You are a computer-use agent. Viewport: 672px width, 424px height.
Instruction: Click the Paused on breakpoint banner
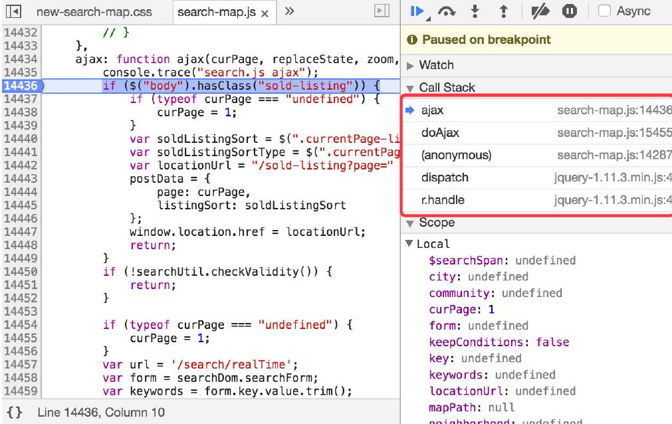coord(536,39)
